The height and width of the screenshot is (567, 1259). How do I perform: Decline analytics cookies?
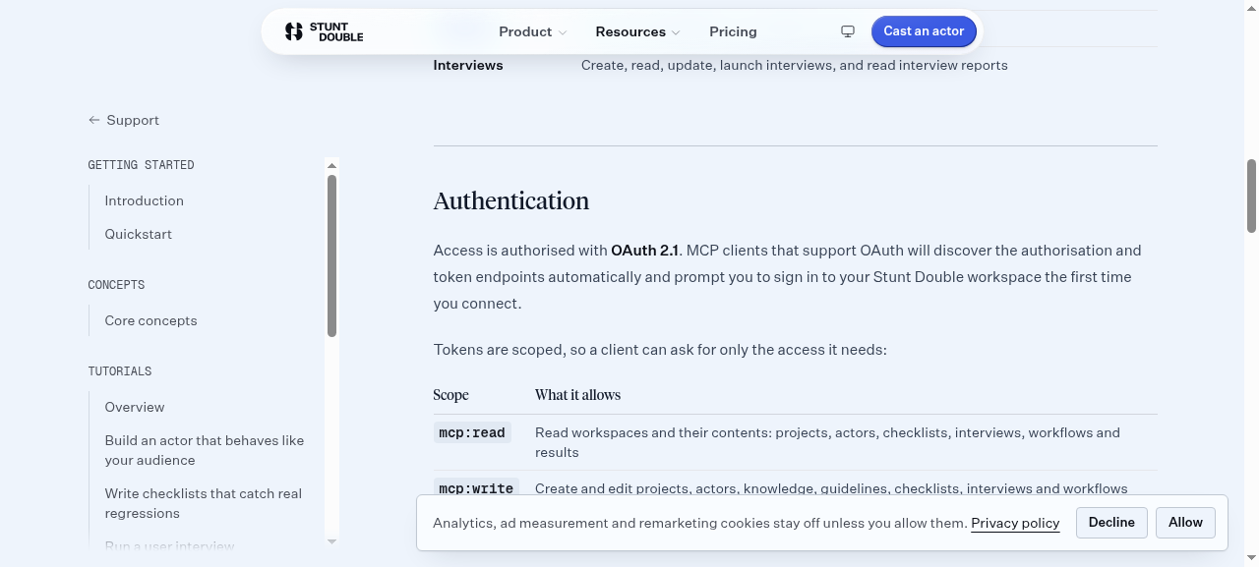pyautogui.click(x=1111, y=523)
